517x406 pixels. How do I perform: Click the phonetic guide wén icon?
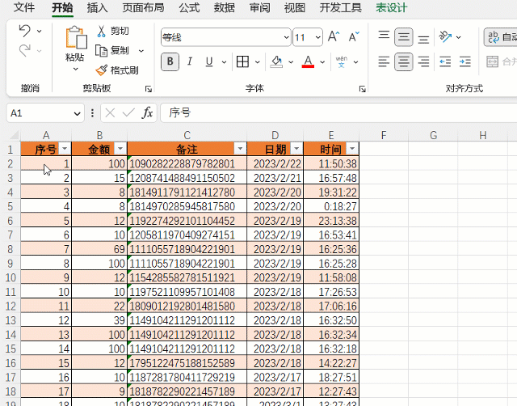[x=341, y=61]
